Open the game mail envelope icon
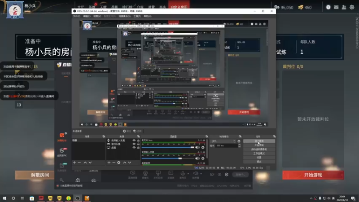The height and width of the screenshot is (202, 359). (336, 7)
